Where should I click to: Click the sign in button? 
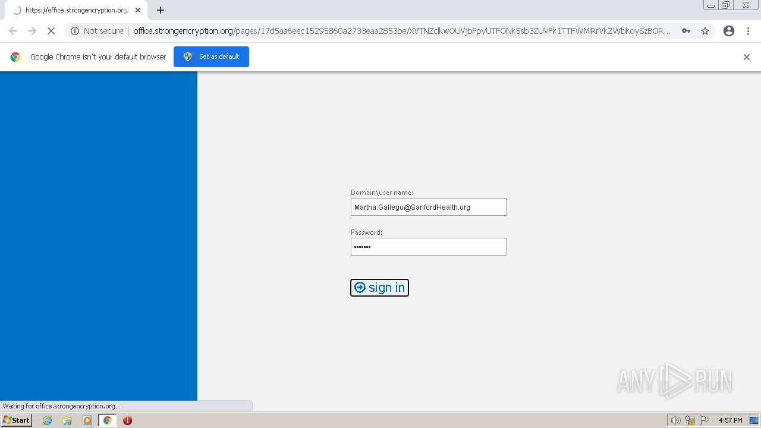pyautogui.click(x=379, y=288)
